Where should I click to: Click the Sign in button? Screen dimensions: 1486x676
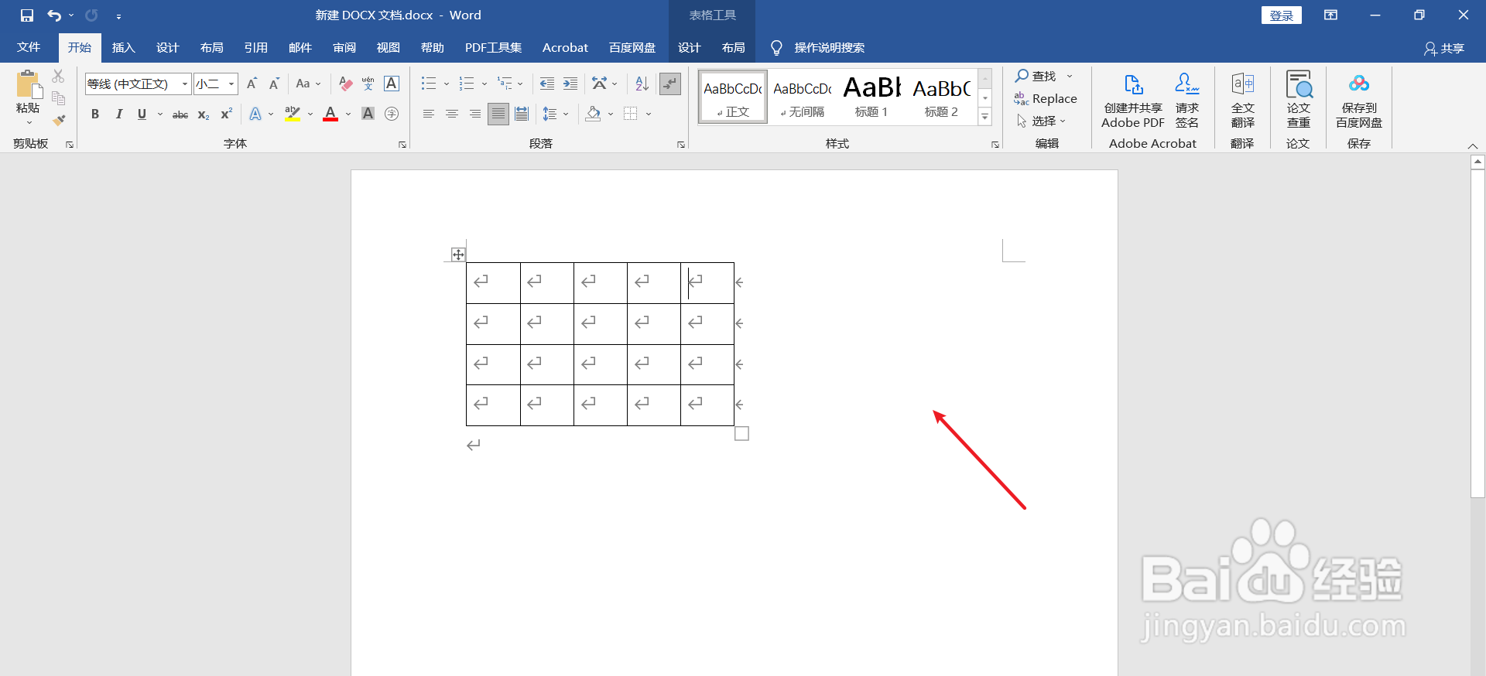(1282, 15)
